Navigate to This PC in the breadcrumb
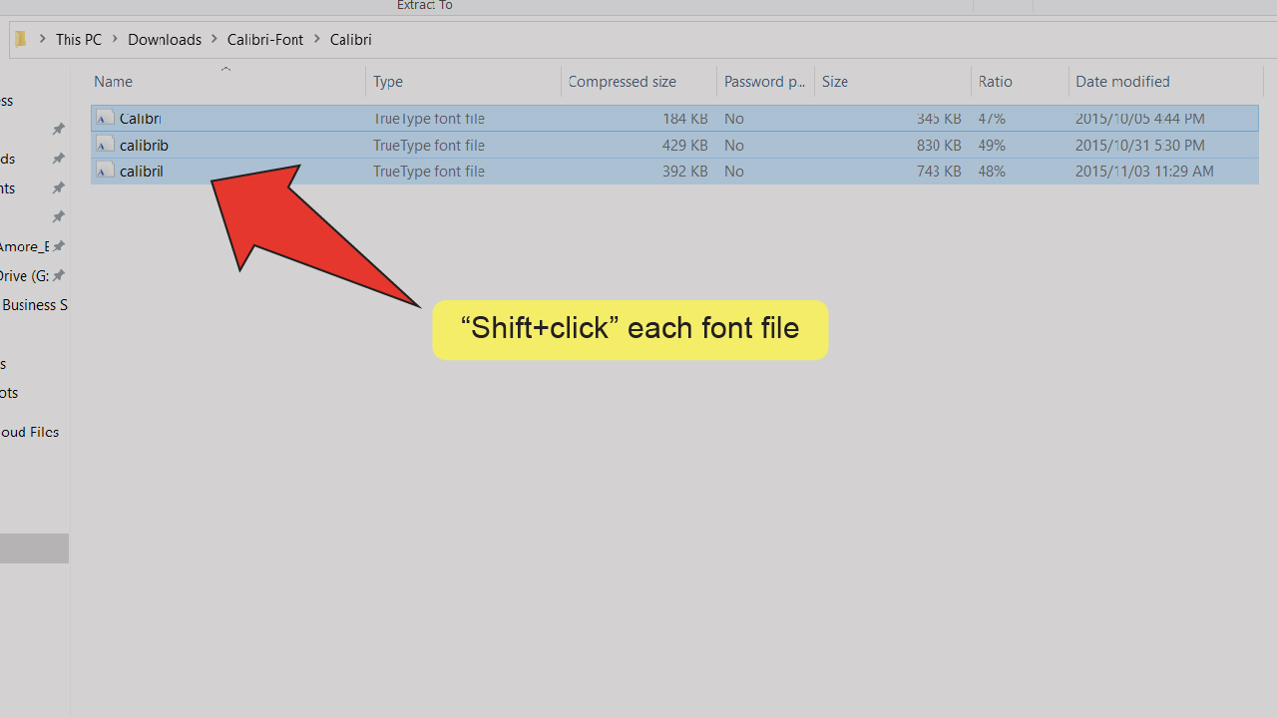Image resolution: width=1277 pixels, height=718 pixels. point(79,40)
